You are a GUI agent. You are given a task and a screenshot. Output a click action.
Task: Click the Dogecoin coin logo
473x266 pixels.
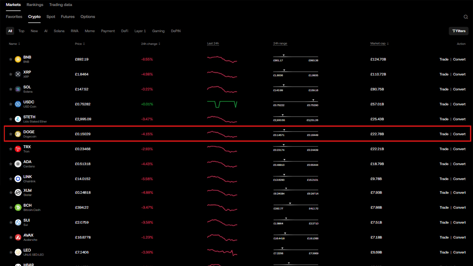coord(18,134)
